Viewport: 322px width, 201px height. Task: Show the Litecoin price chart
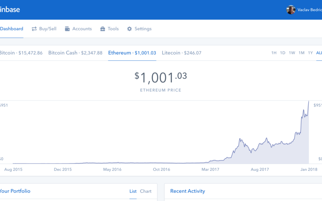tap(181, 53)
